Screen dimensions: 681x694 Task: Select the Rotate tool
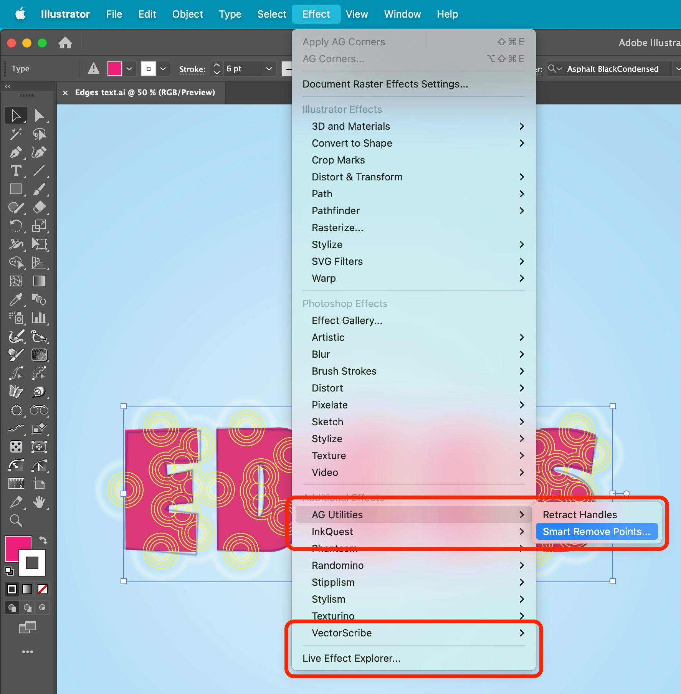pyautogui.click(x=16, y=226)
